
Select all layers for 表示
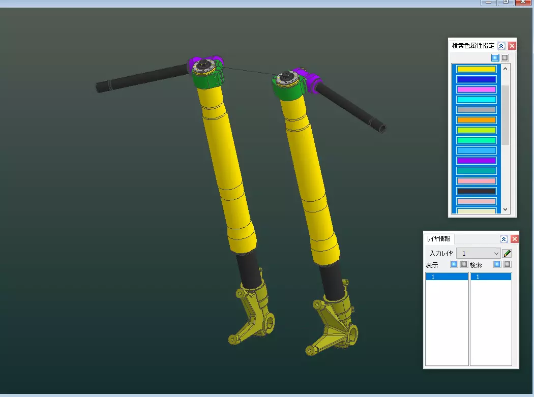coord(454,264)
